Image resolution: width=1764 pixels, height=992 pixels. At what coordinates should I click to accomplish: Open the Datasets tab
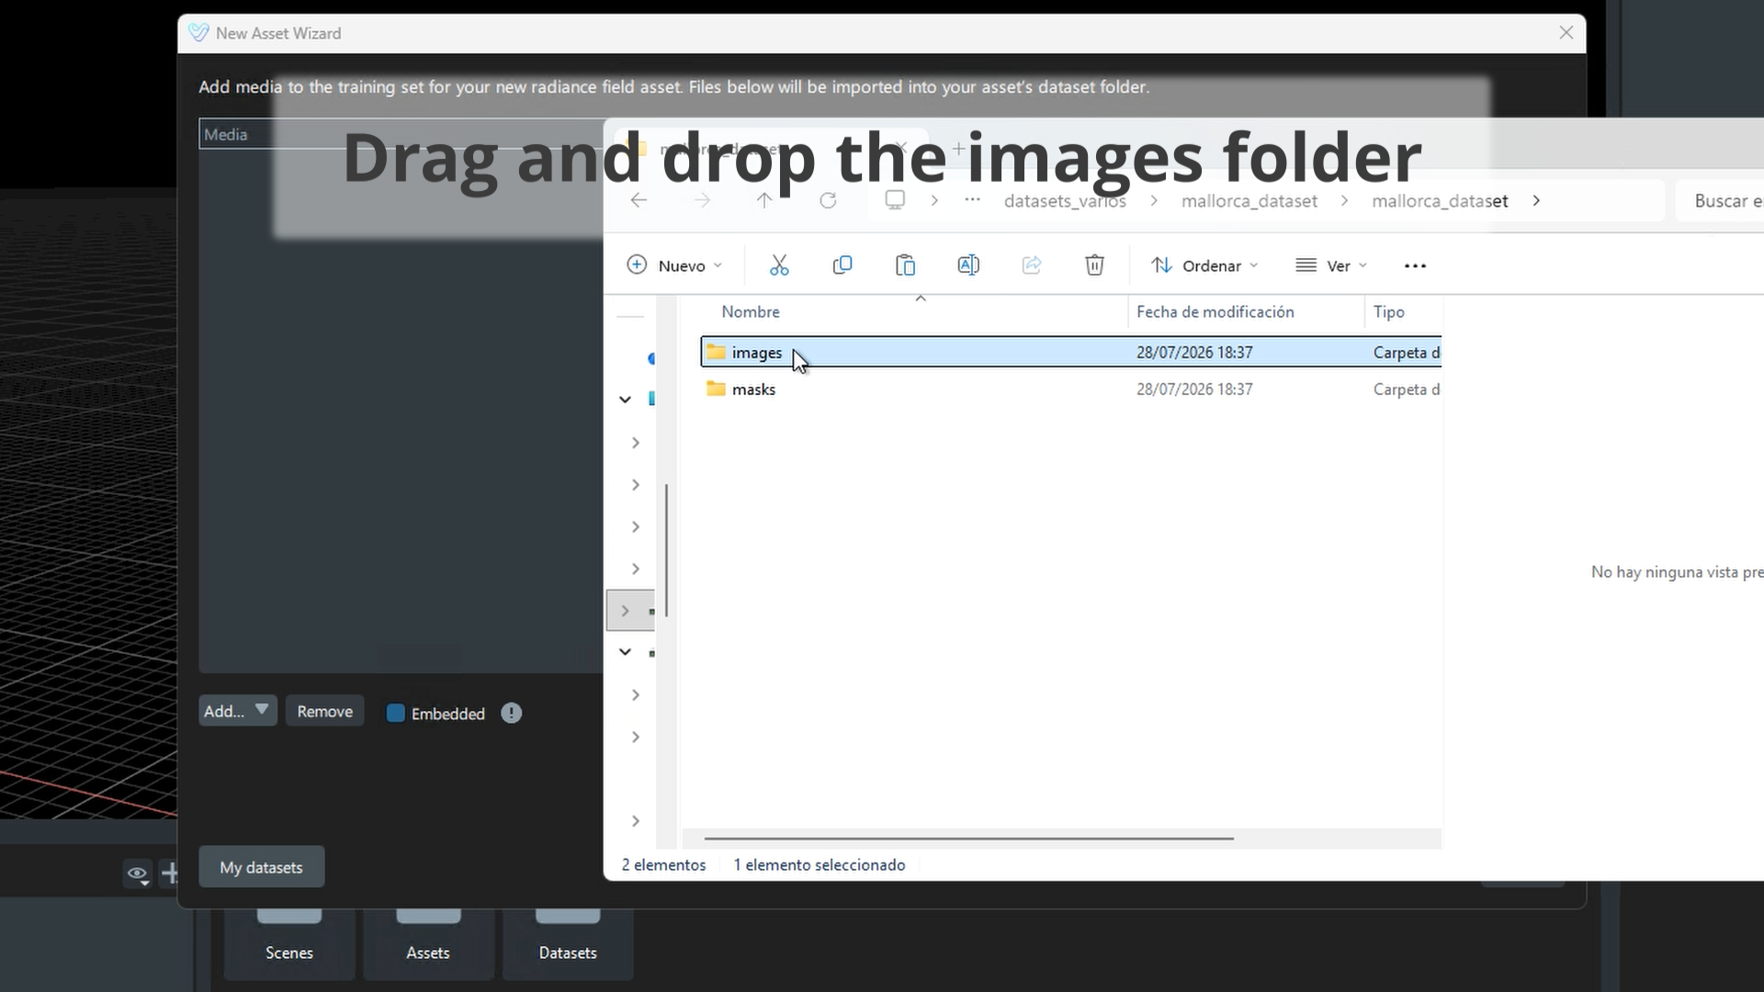[568, 946]
